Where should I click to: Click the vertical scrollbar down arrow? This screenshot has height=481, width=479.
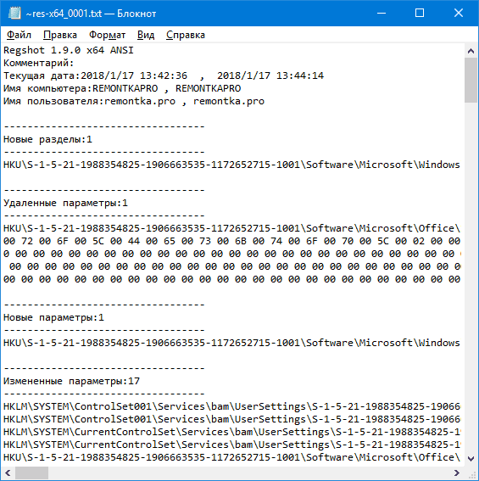471,459
